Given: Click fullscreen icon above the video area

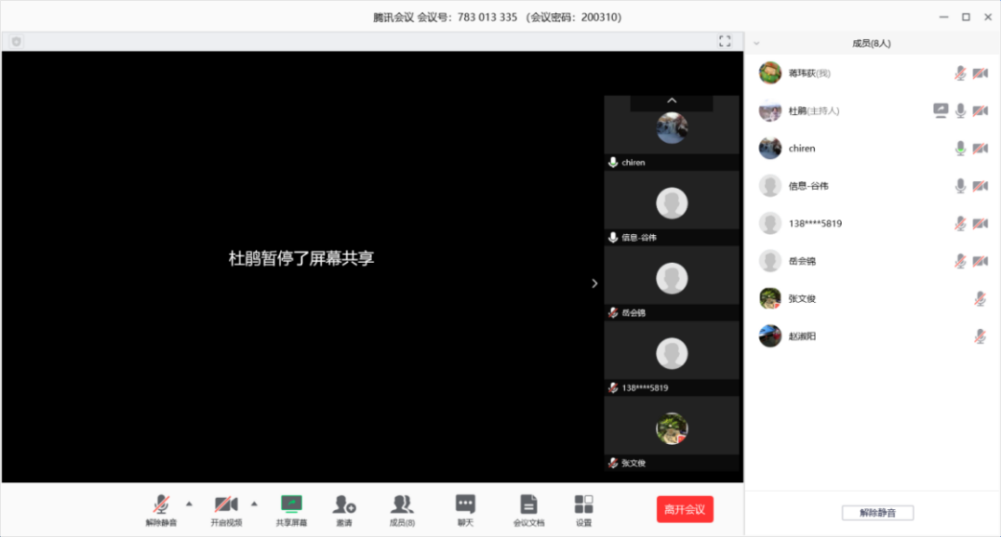Looking at the screenshot, I should [725, 42].
